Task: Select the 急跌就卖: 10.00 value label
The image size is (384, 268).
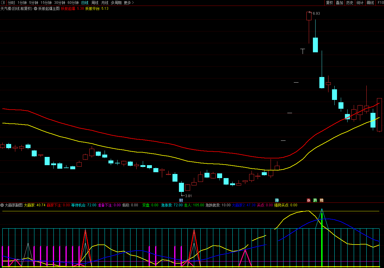Action: pos(218,205)
